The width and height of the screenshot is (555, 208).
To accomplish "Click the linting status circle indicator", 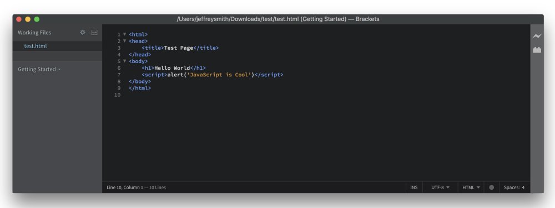I will point(491,188).
